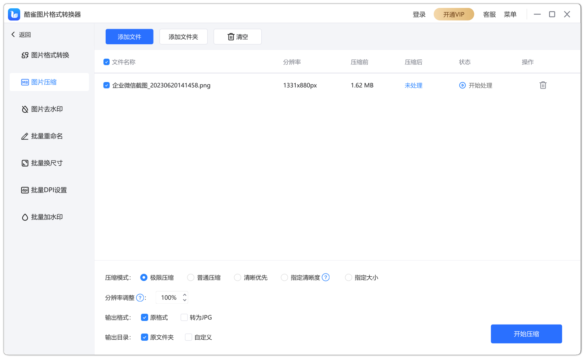
Task: Open help icon next to 指定清晰度
Action: coord(326,277)
